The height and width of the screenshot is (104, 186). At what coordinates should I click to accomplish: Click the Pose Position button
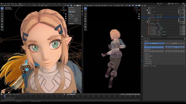click(154, 43)
